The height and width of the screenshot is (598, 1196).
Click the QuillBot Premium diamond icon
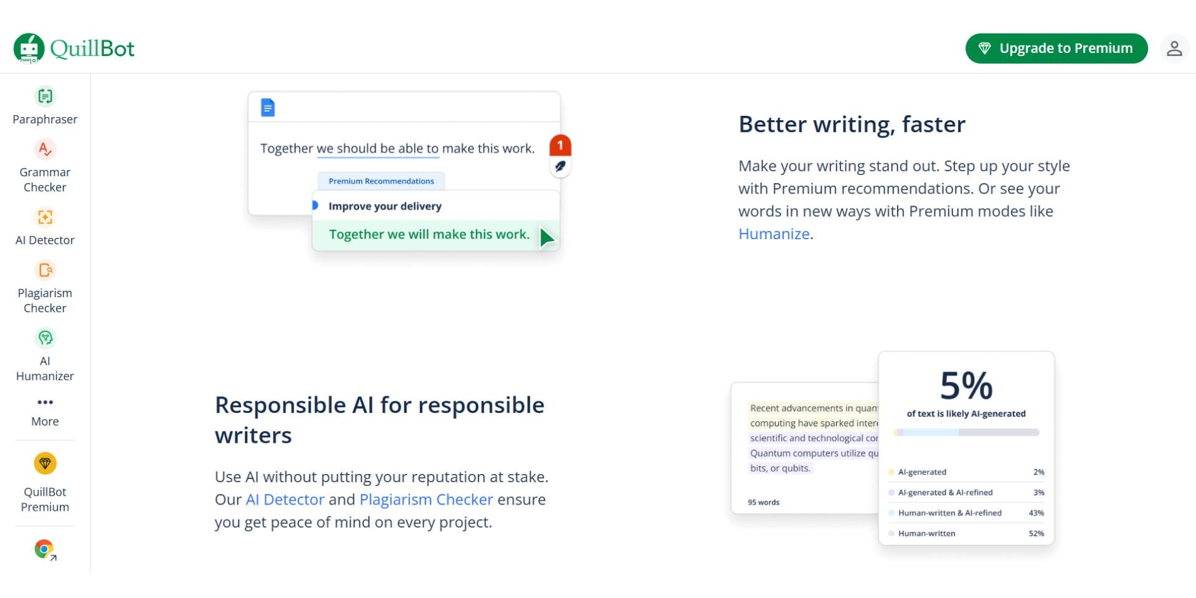pos(45,463)
